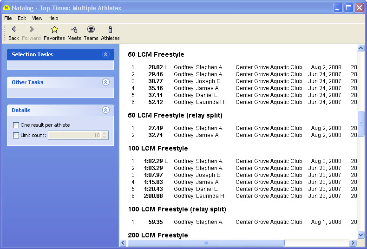
Task: Open the File menu
Action: click(x=8, y=18)
